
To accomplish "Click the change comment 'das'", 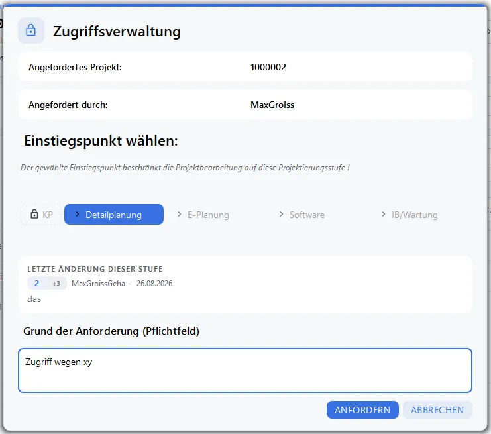I will pyautogui.click(x=34, y=299).
